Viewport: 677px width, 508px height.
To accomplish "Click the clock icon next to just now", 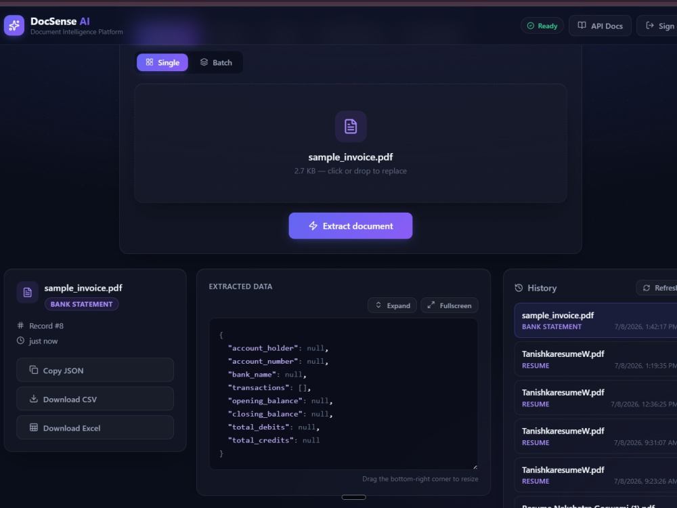I will [x=20, y=341].
